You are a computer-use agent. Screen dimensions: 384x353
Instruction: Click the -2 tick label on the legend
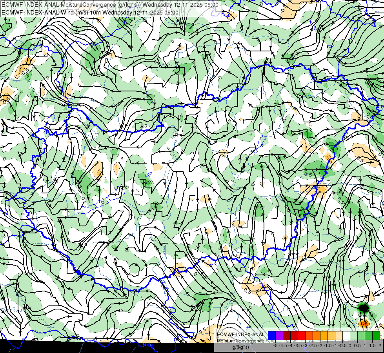pos(320,346)
